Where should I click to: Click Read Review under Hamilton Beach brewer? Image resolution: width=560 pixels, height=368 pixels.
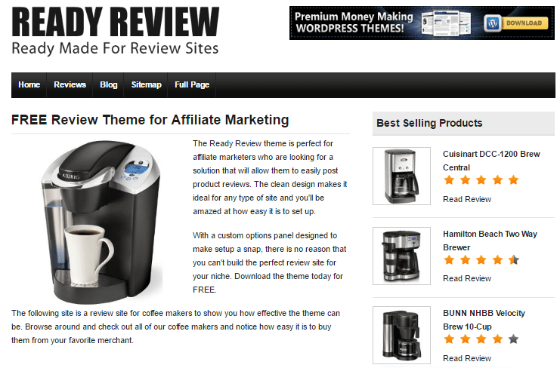click(467, 278)
